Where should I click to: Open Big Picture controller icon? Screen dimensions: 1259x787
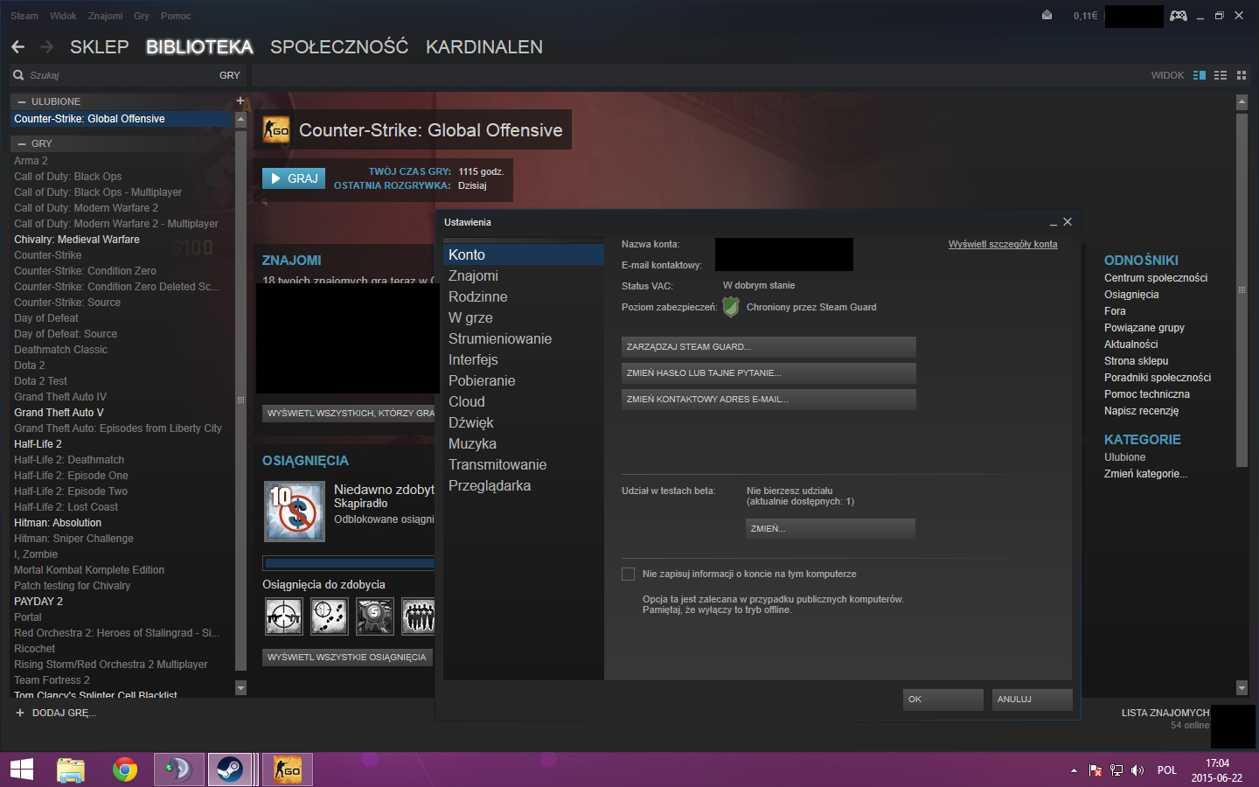(x=1179, y=16)
